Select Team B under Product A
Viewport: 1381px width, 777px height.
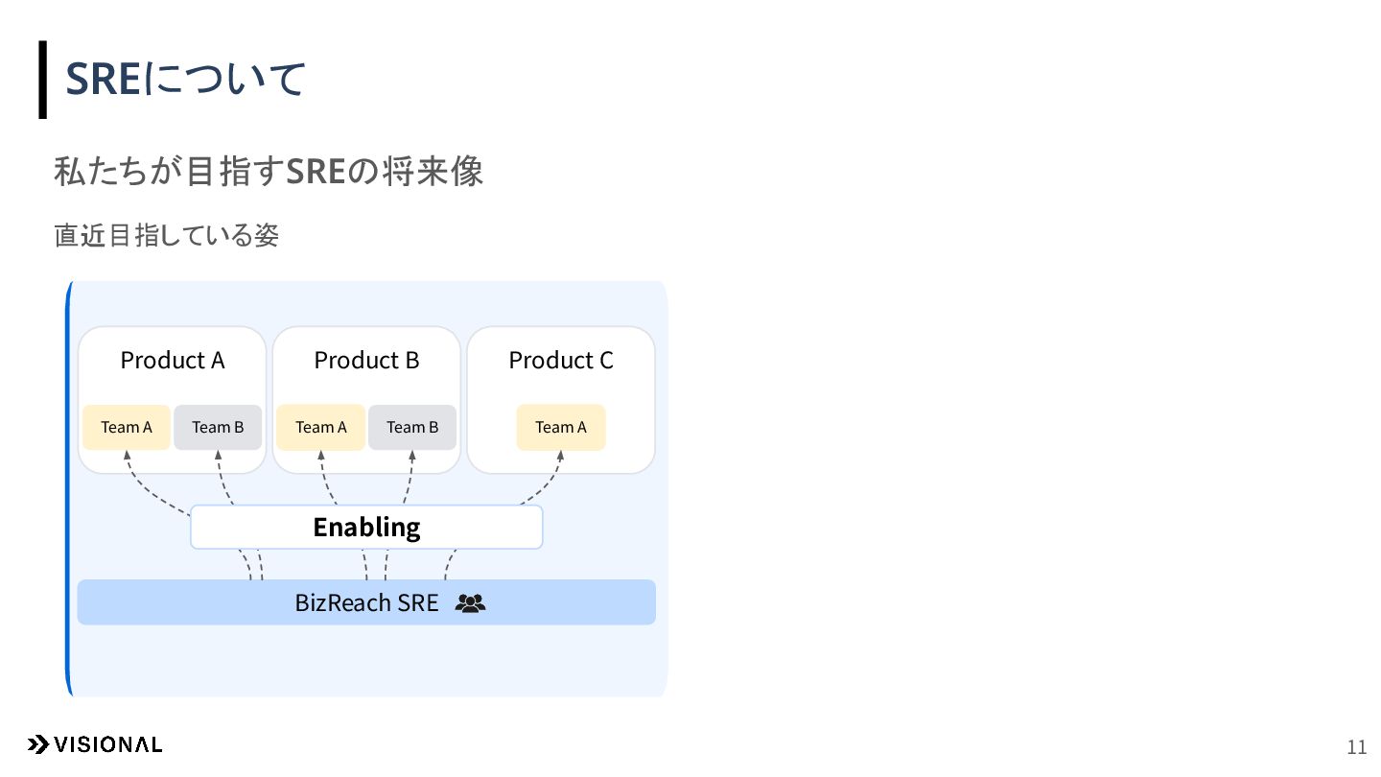pyautogui.click(x=218, y=427)
